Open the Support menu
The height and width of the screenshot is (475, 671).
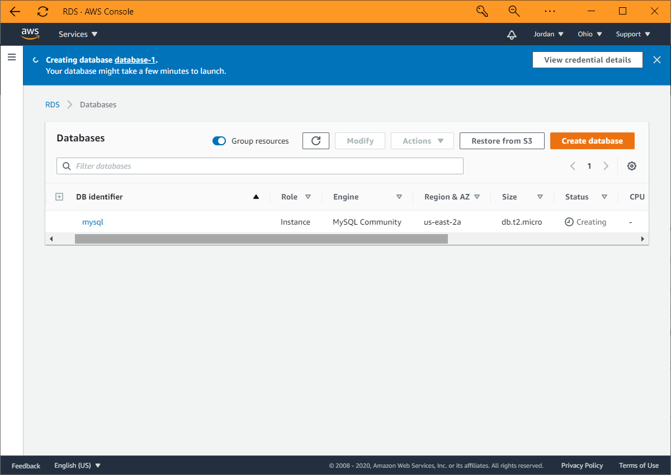click(x=633, y=34)
